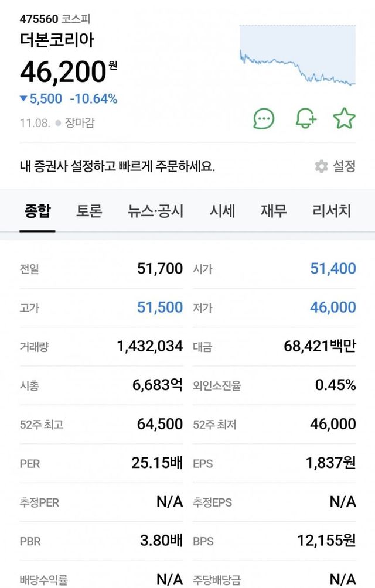Open the 뉴스·공시 tab

[x=156, y=211]
